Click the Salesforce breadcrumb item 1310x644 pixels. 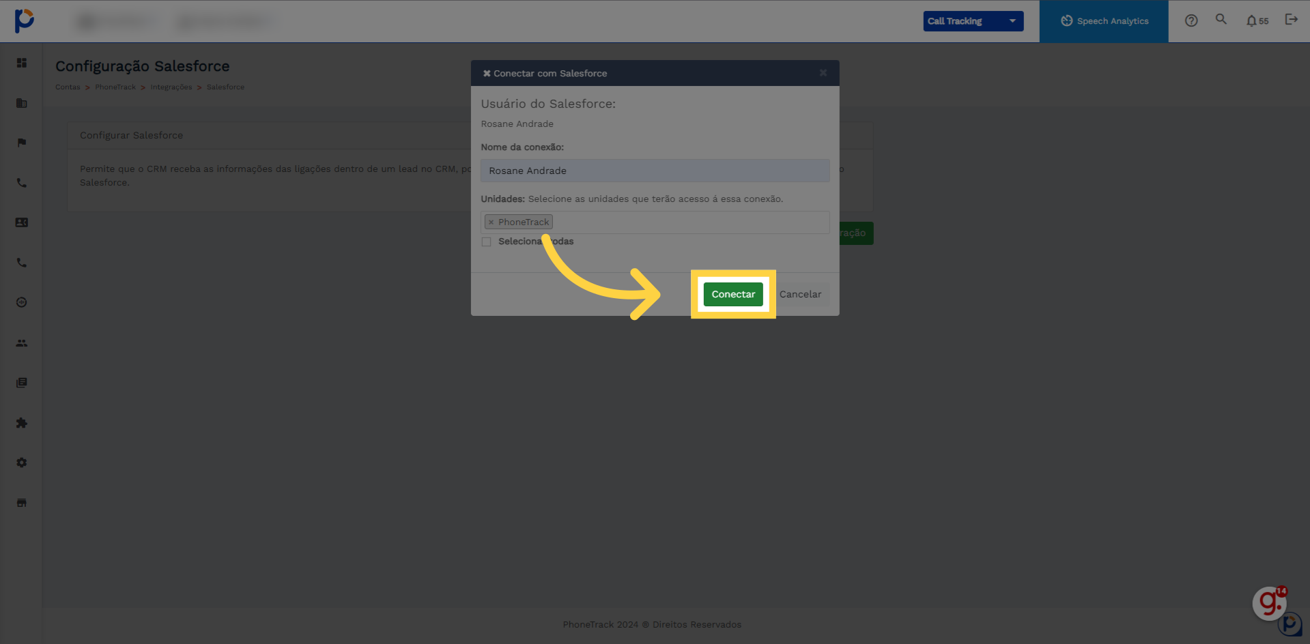click(x=225, y=87)
